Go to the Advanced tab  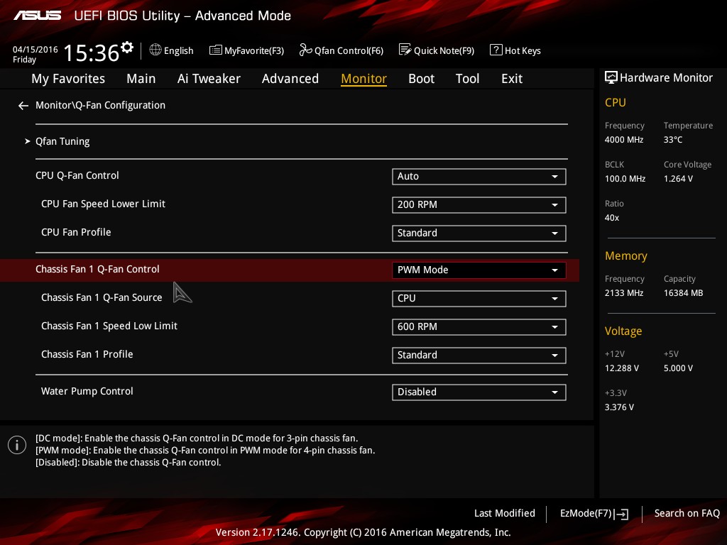pyautogui.click(x=290, y=79)
